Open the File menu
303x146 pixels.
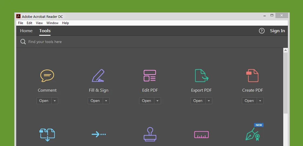(21, 23)
